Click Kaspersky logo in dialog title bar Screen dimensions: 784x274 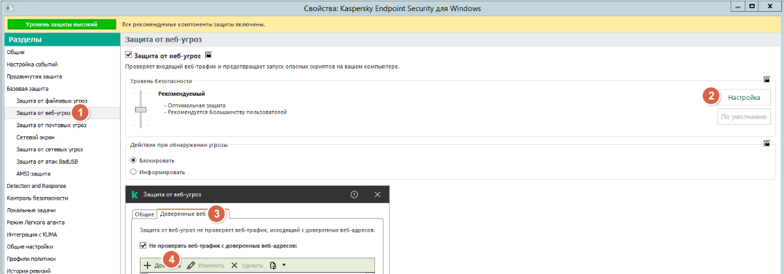pyautogui.click(x=134, y=194)
